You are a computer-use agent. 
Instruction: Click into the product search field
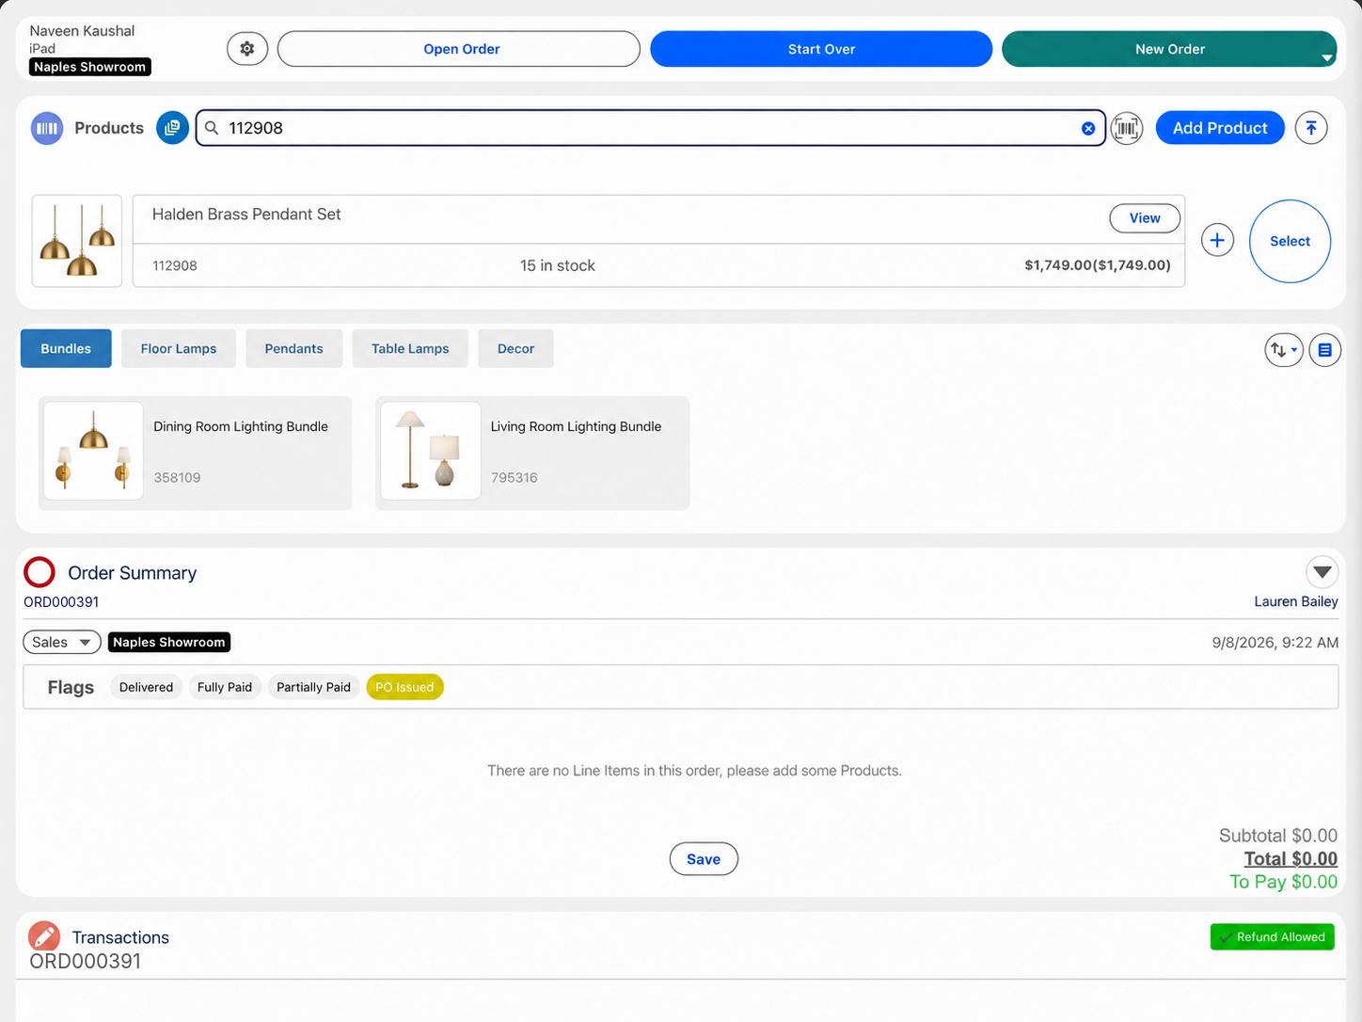[651, 128]
